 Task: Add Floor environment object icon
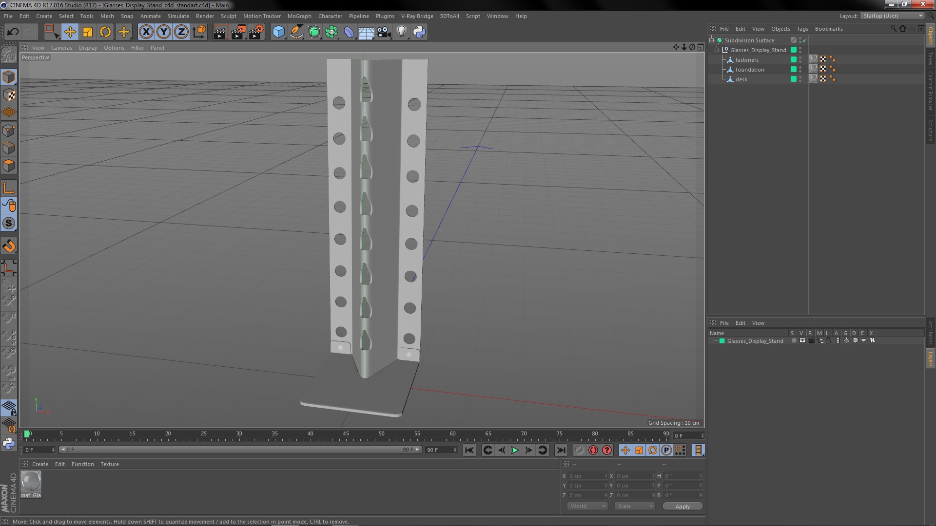366,32
